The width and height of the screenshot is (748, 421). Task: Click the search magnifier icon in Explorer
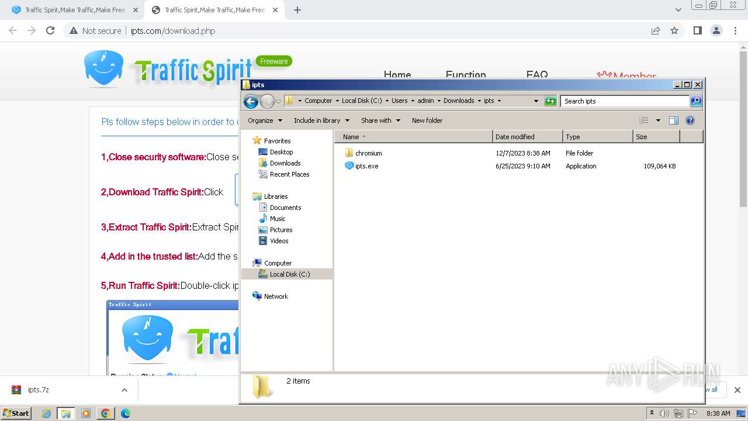pos(696,101)
